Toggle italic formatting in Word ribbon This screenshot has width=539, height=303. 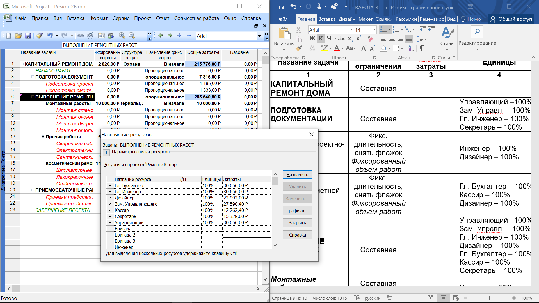(x=321, y=38)
